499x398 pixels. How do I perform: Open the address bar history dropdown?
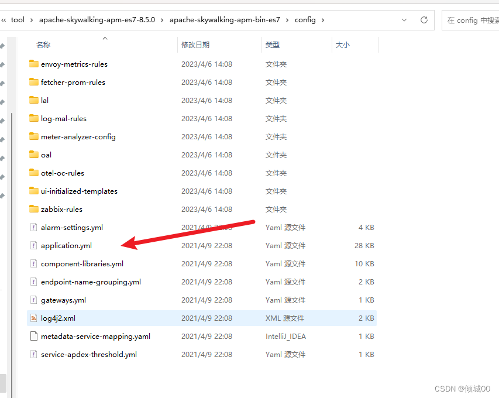point(404,20)
